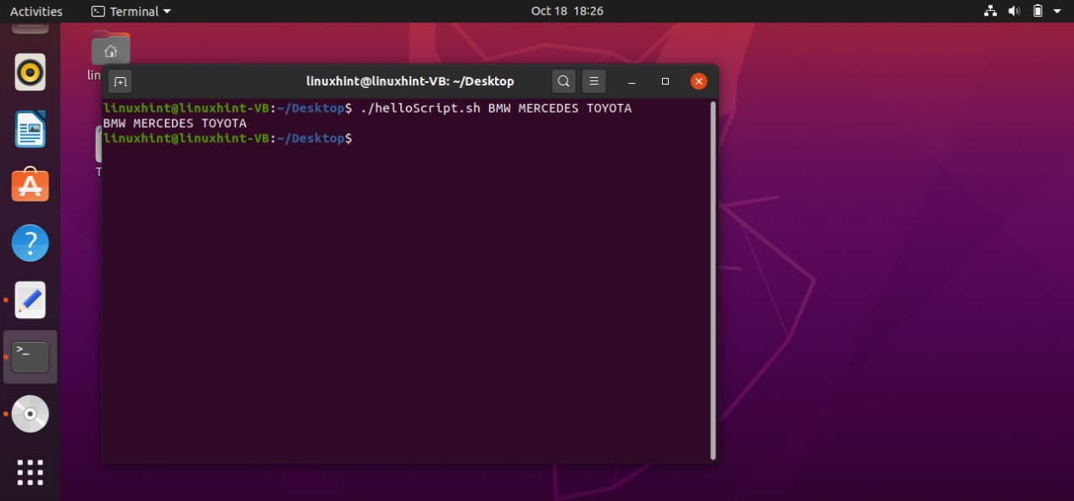
Task: Show Applications grid at dock bottom
Action: 31,471
